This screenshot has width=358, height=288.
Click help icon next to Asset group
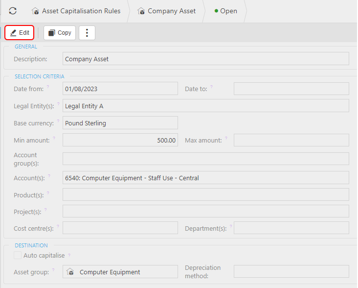tap(53, 270)
